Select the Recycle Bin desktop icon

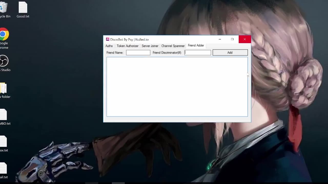pyautogui.click(x=4, y=10)
